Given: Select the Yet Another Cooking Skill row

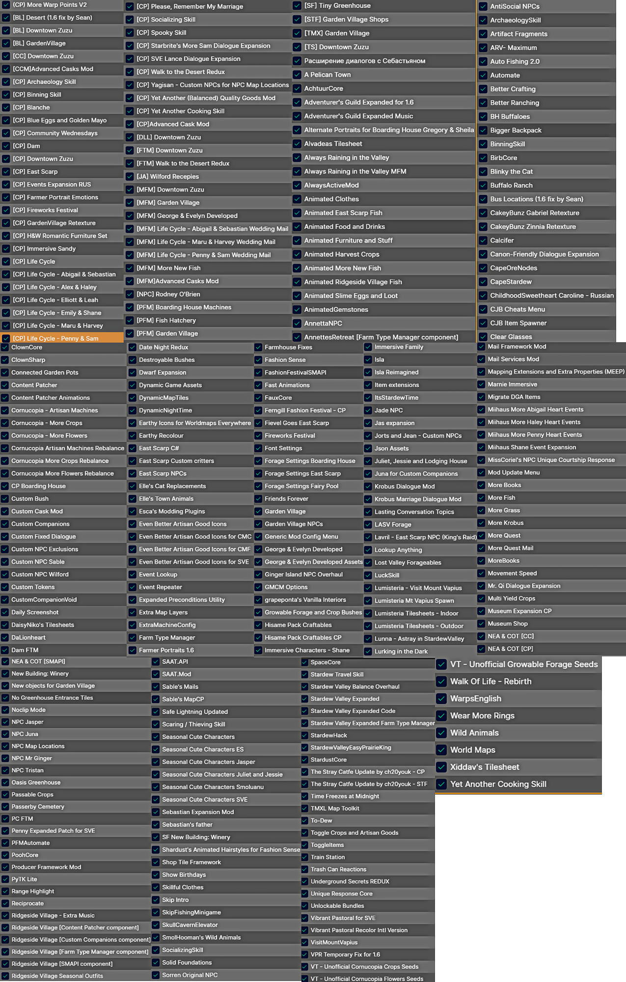Looking at the screenshot, I should click(518, 784).
